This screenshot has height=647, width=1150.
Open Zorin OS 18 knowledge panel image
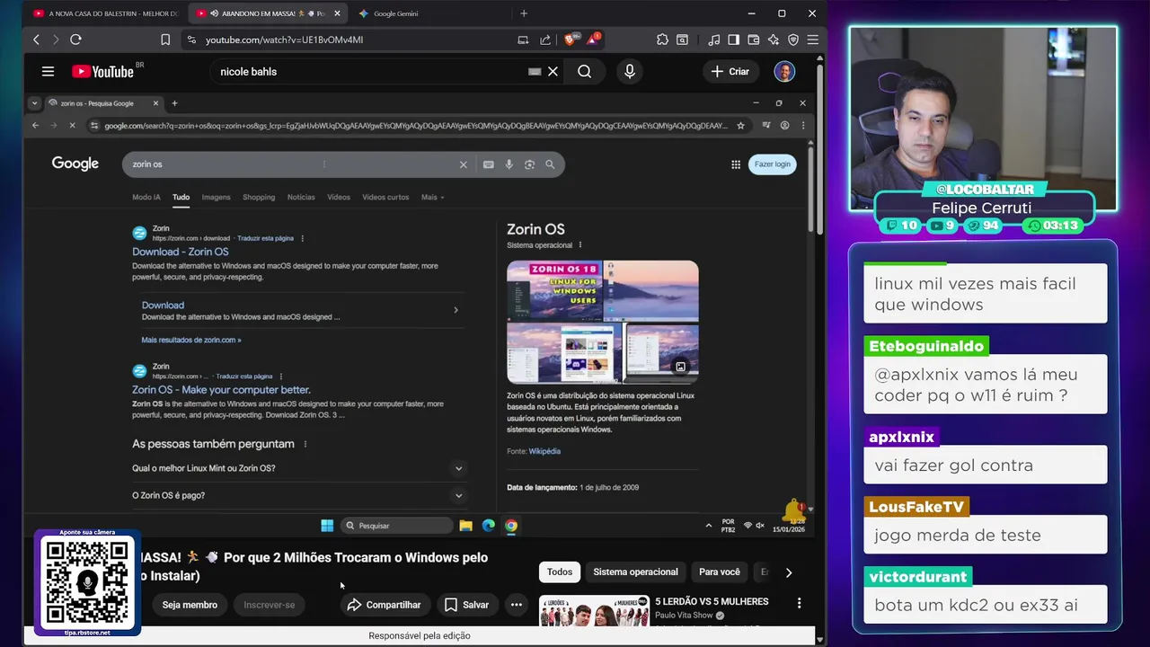coord(556,290)
